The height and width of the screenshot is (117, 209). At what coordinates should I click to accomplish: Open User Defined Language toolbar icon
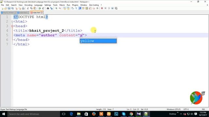click(x=83, y=8)
